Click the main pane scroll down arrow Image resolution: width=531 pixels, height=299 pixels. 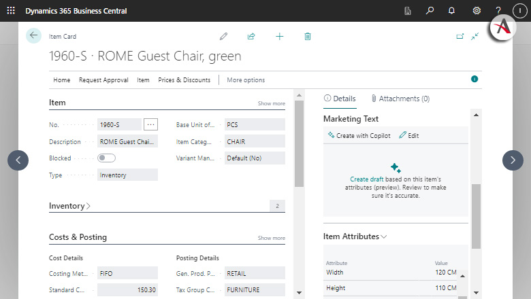(x=299, y=293)
